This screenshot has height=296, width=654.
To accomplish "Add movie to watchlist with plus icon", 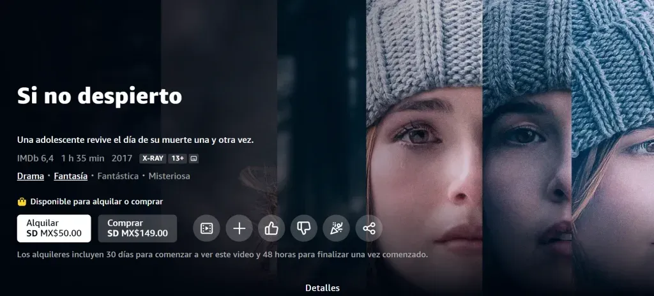I will click(x=239, y=228).
